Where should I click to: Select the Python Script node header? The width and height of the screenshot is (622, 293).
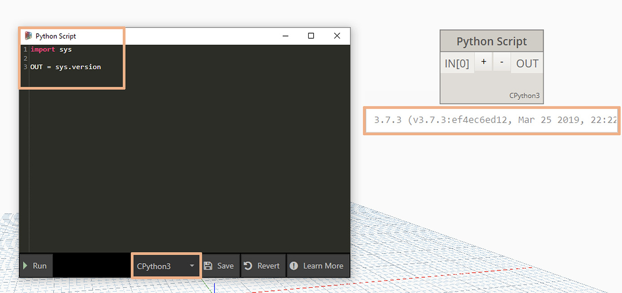tap(491, 41)
